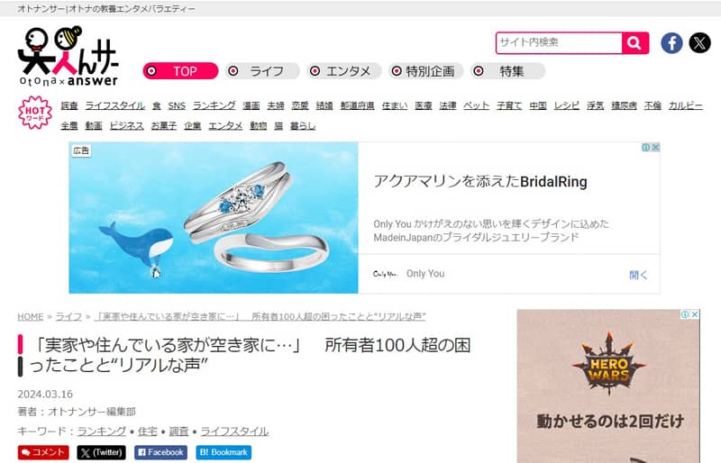Click the red コメント button

click(43, 452)
